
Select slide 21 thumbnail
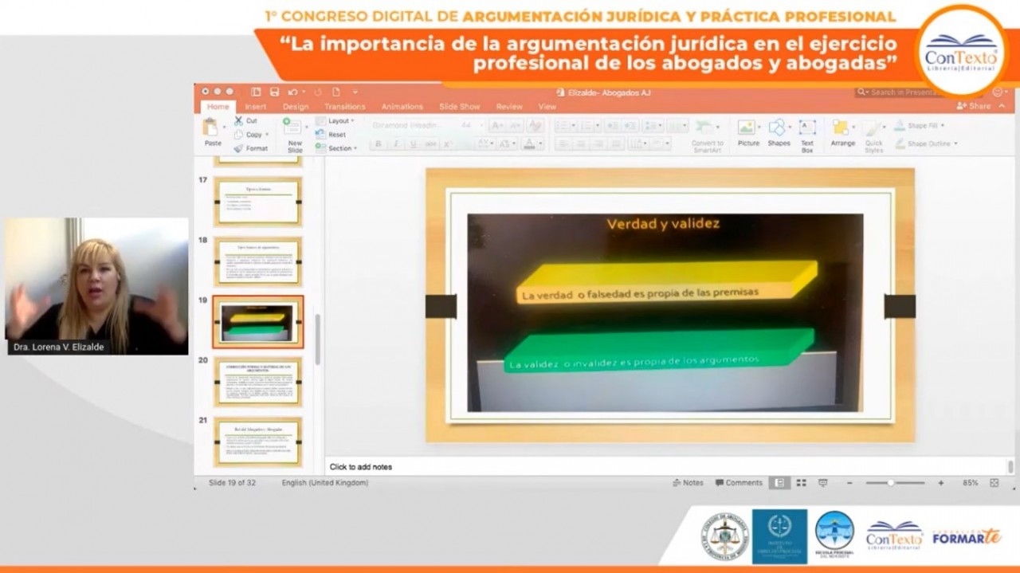[x=257, y=442]
